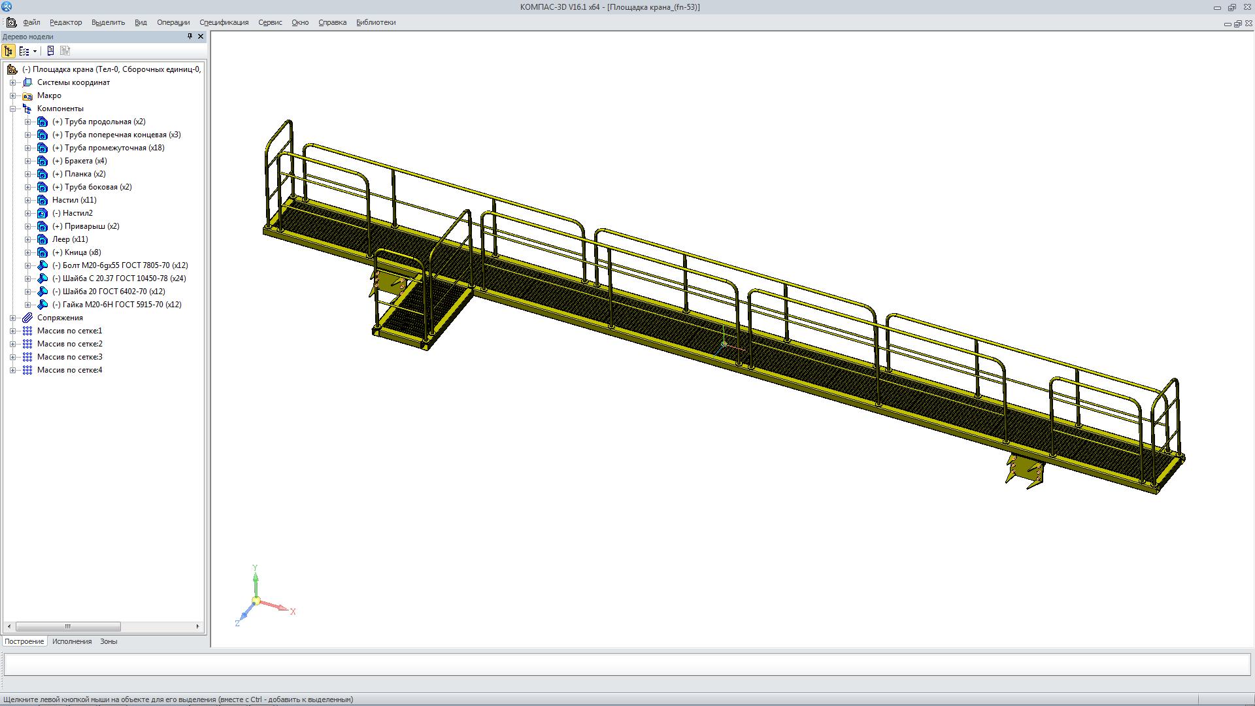Expand the Труба продольная (x2) component

coord(27,122)
